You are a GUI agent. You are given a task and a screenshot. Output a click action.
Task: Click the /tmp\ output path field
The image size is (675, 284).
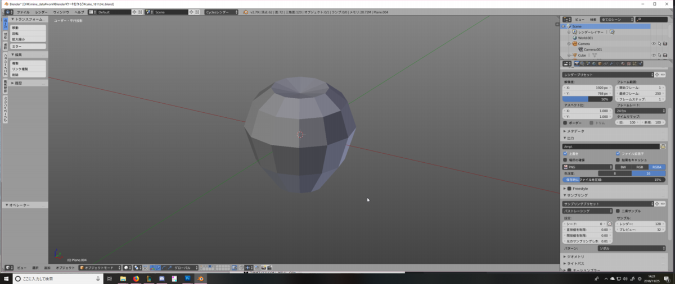pyautogui.click(x=611, y=146)
